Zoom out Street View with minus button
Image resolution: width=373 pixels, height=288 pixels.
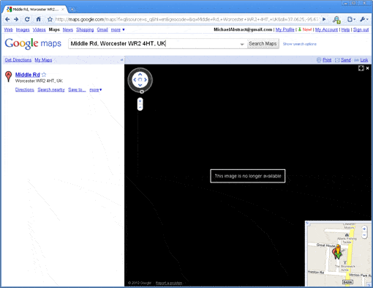pyautogui.click(x=140, y=107)
